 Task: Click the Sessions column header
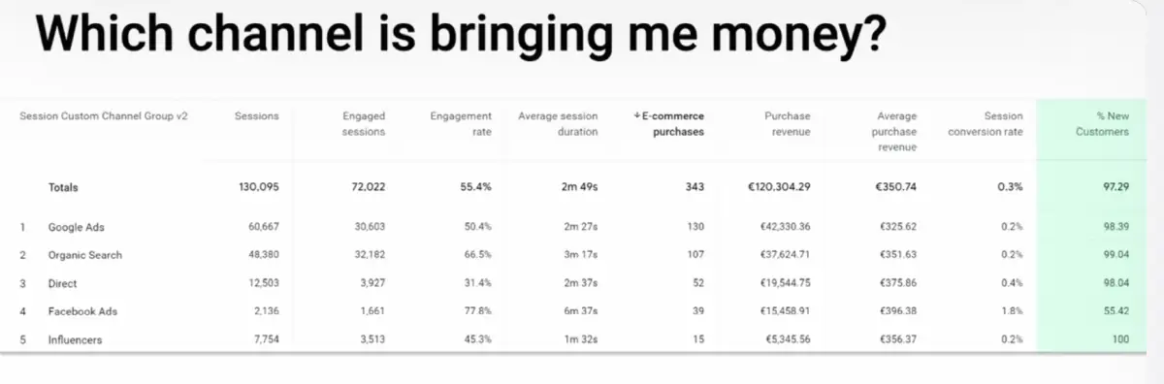256,116
